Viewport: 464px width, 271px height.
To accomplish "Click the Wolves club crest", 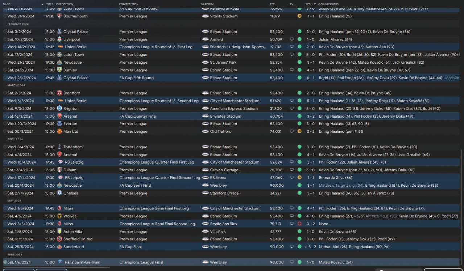I will coord(59,216).
